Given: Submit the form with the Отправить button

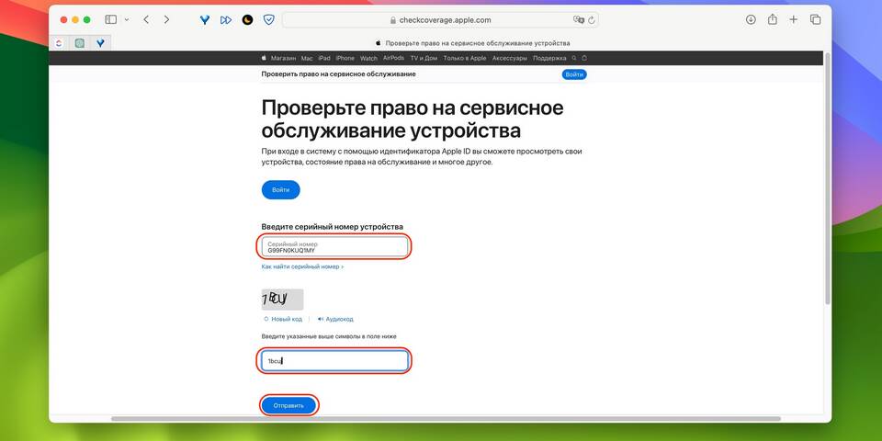Looking at the screenshot, I should coord(288,405).
